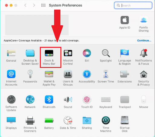
Task: Open Internet Accounts pane
Action: pyautogui.click(x=11, y=74)
